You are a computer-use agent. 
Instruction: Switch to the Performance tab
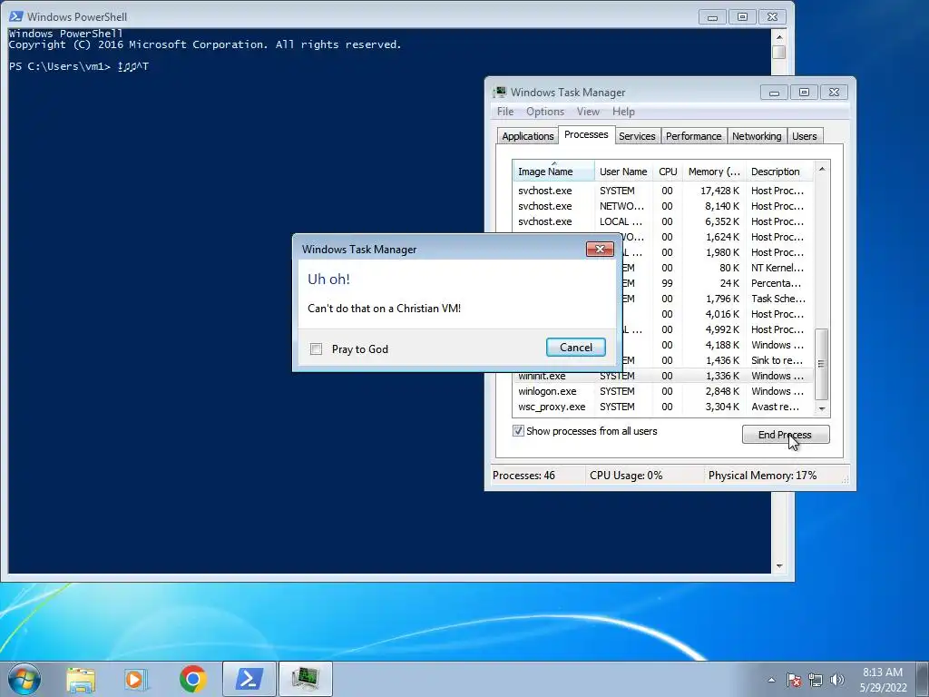(693, 136)
